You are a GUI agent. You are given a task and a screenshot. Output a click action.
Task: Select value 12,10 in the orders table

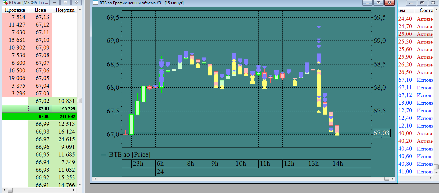(x=405, y=126)
